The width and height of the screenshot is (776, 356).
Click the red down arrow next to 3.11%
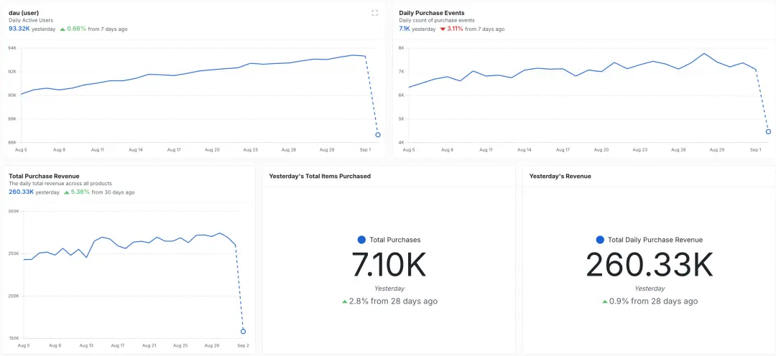point(443,29)
